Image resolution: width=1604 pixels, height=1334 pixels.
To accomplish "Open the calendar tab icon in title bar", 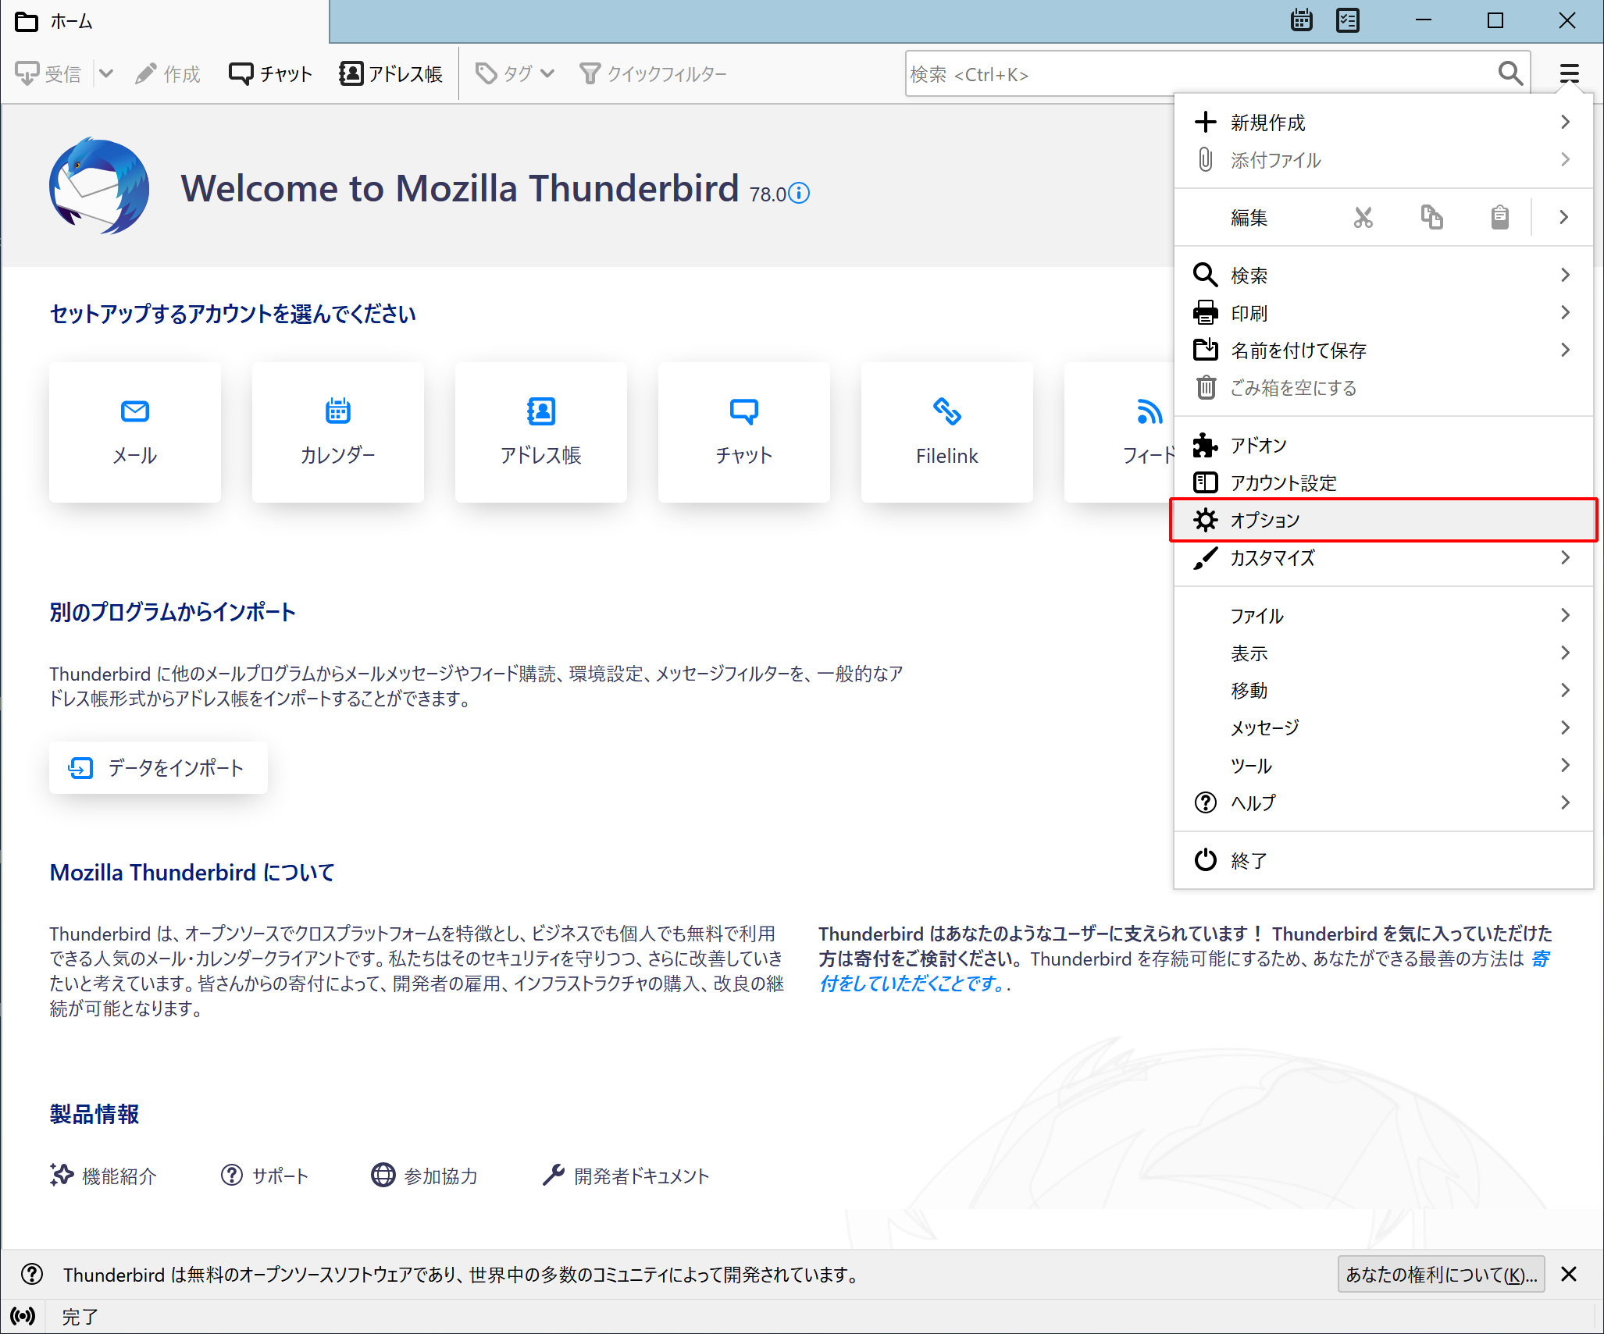I will [1301, 20].
